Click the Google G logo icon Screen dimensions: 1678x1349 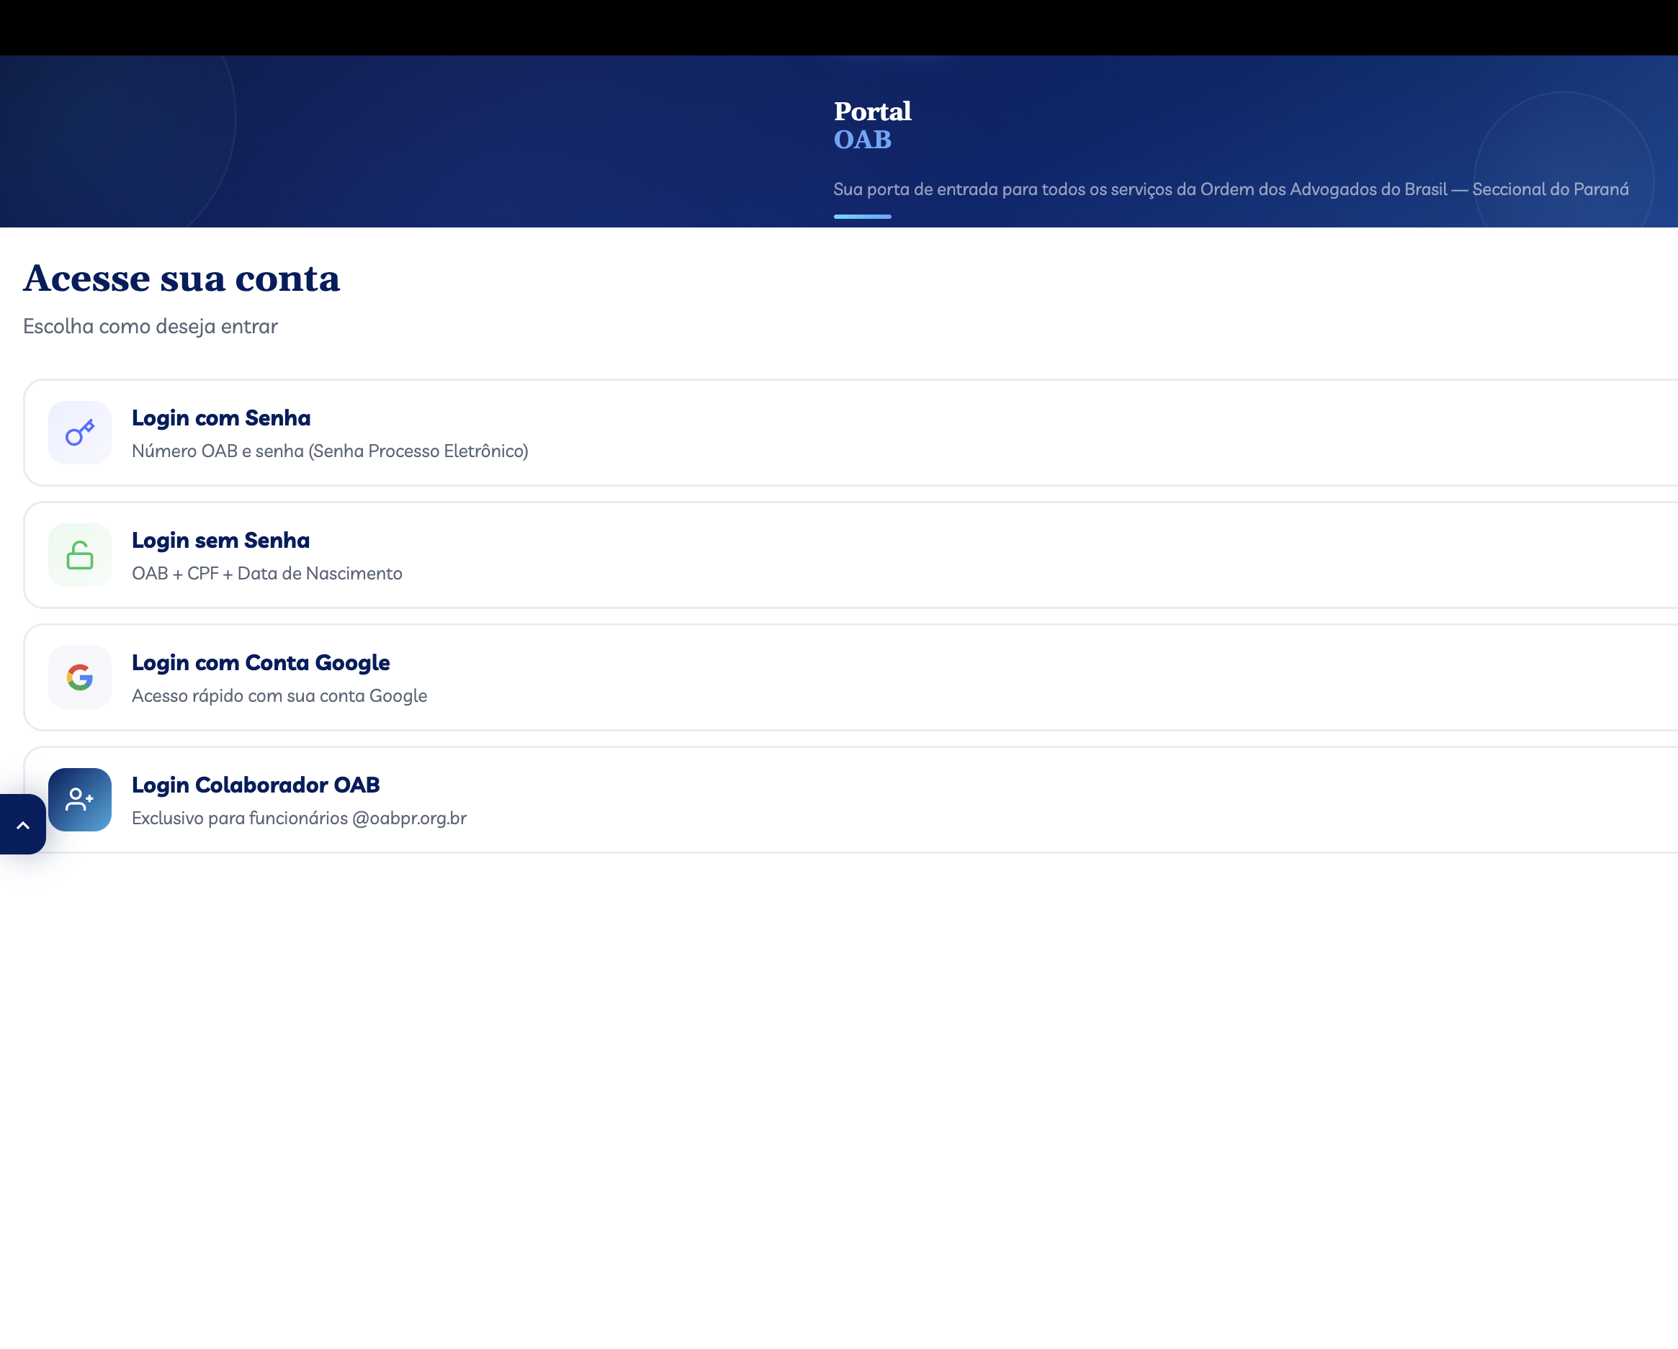(79, 677)
